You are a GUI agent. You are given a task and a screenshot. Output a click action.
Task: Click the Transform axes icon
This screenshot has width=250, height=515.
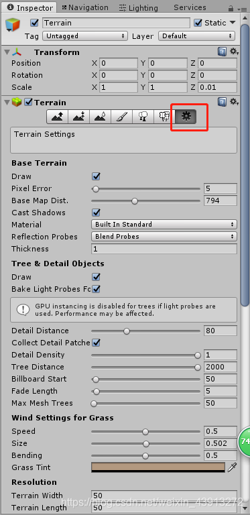point(17,52)
